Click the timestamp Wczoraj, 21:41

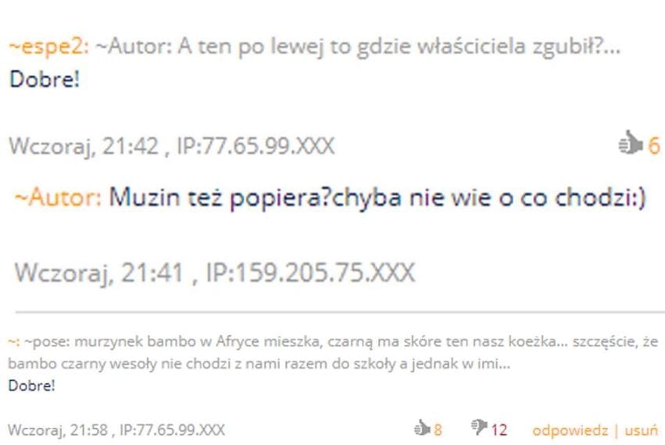(x=98, y=272)
